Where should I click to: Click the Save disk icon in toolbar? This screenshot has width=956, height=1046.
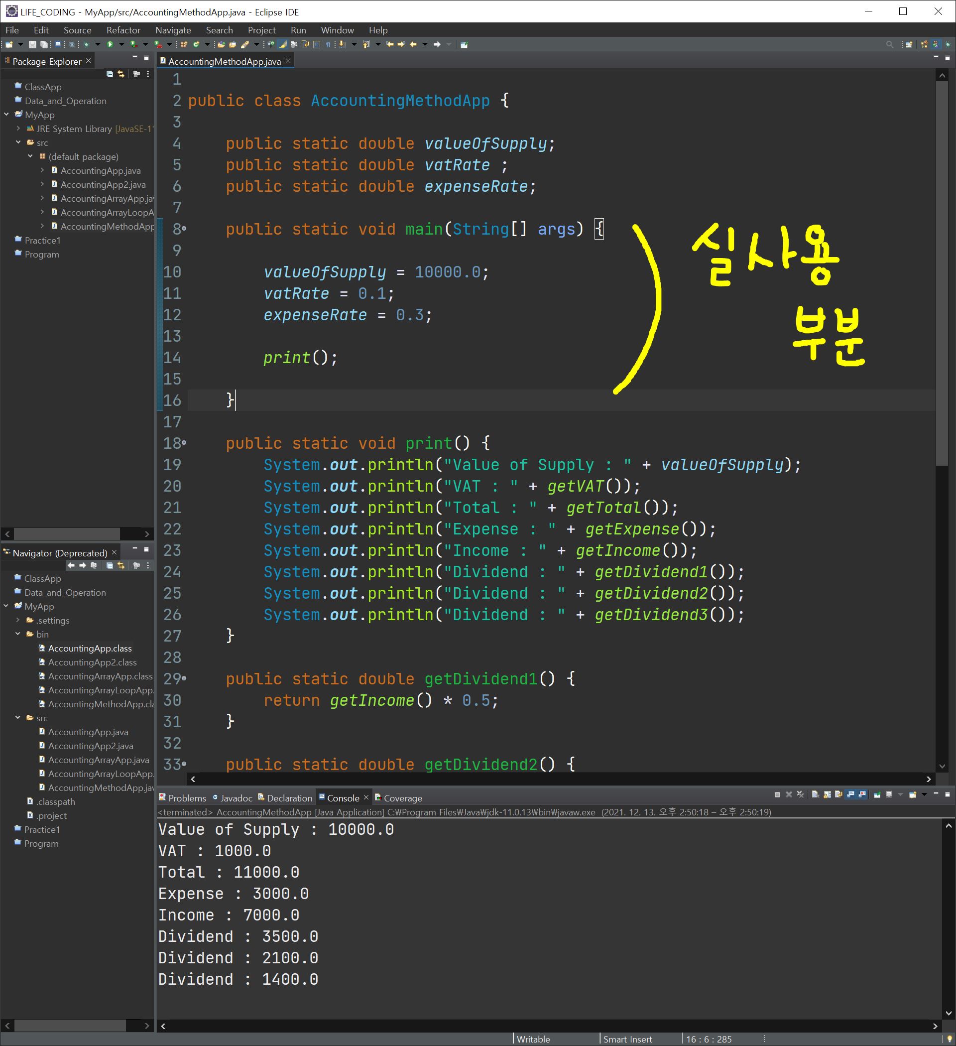point(32,45)
